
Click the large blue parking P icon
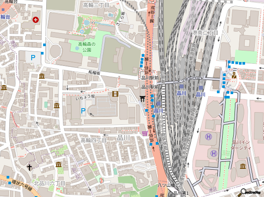pyautogui.click(x=32, y=57)
